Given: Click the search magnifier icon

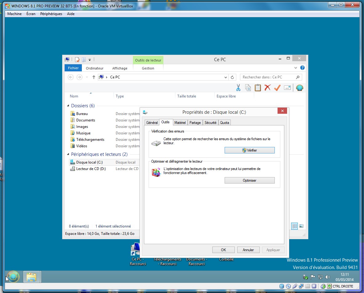Looking at the screenshot, I should pos(298,77).
